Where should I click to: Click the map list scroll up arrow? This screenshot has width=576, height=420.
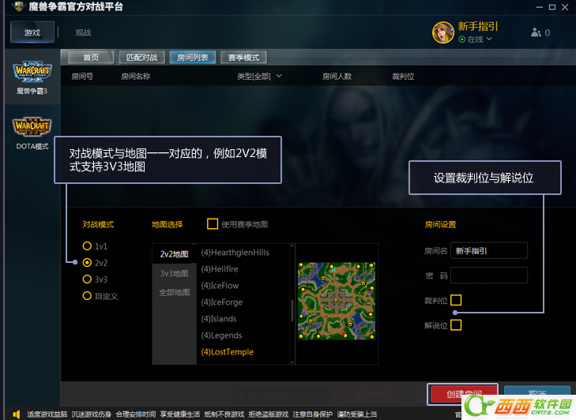[292, 246]
